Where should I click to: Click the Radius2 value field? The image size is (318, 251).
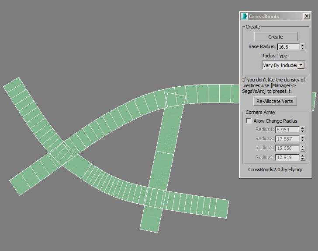[x=287, y=139]
